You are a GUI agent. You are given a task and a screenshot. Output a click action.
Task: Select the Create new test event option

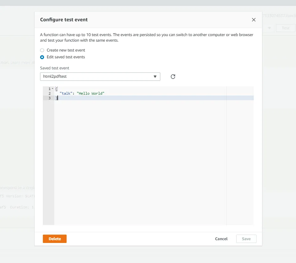[x=42, y=50]
